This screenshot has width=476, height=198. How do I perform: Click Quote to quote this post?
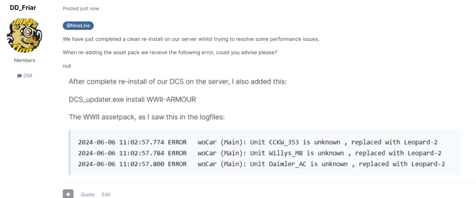(88, 194)
